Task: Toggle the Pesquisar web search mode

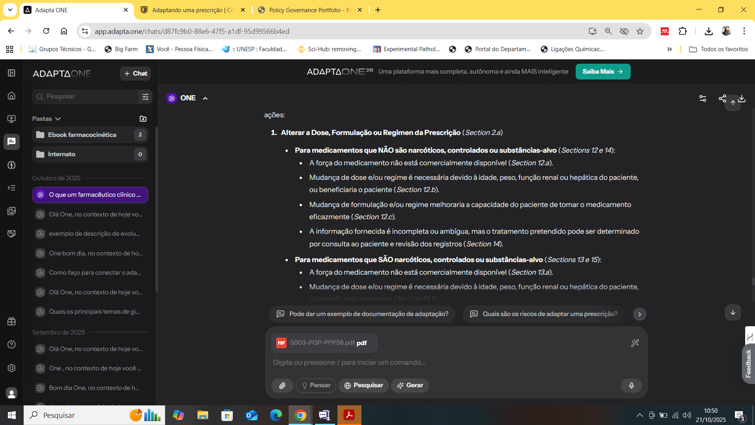Action: (363, 386)
